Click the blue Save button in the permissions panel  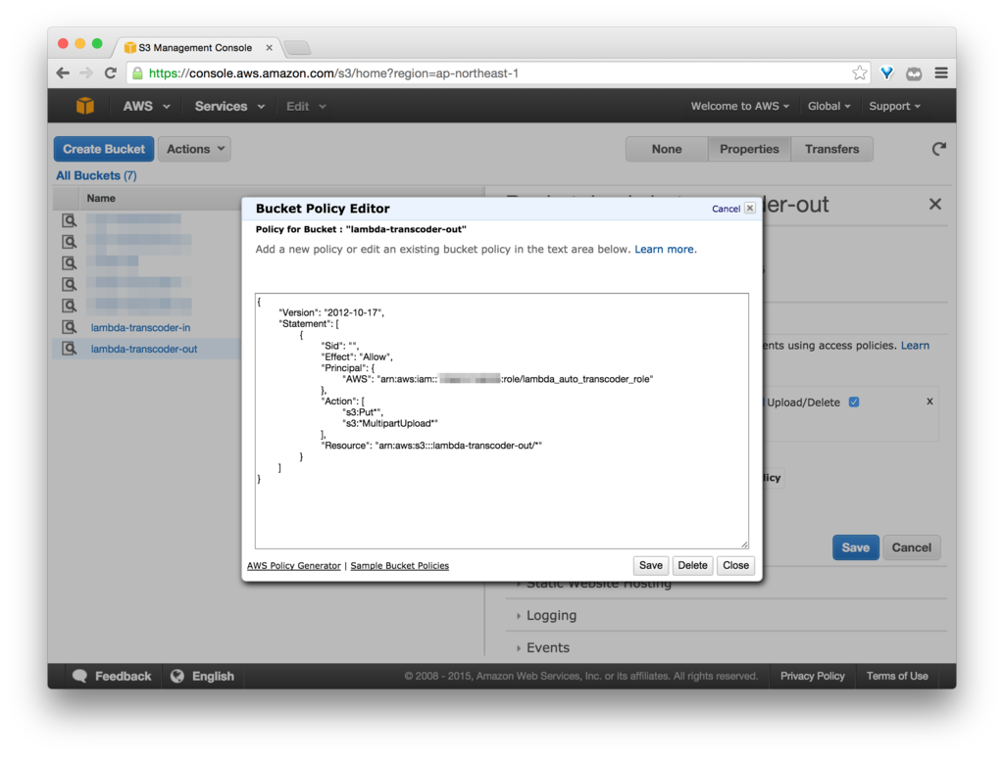855,547
